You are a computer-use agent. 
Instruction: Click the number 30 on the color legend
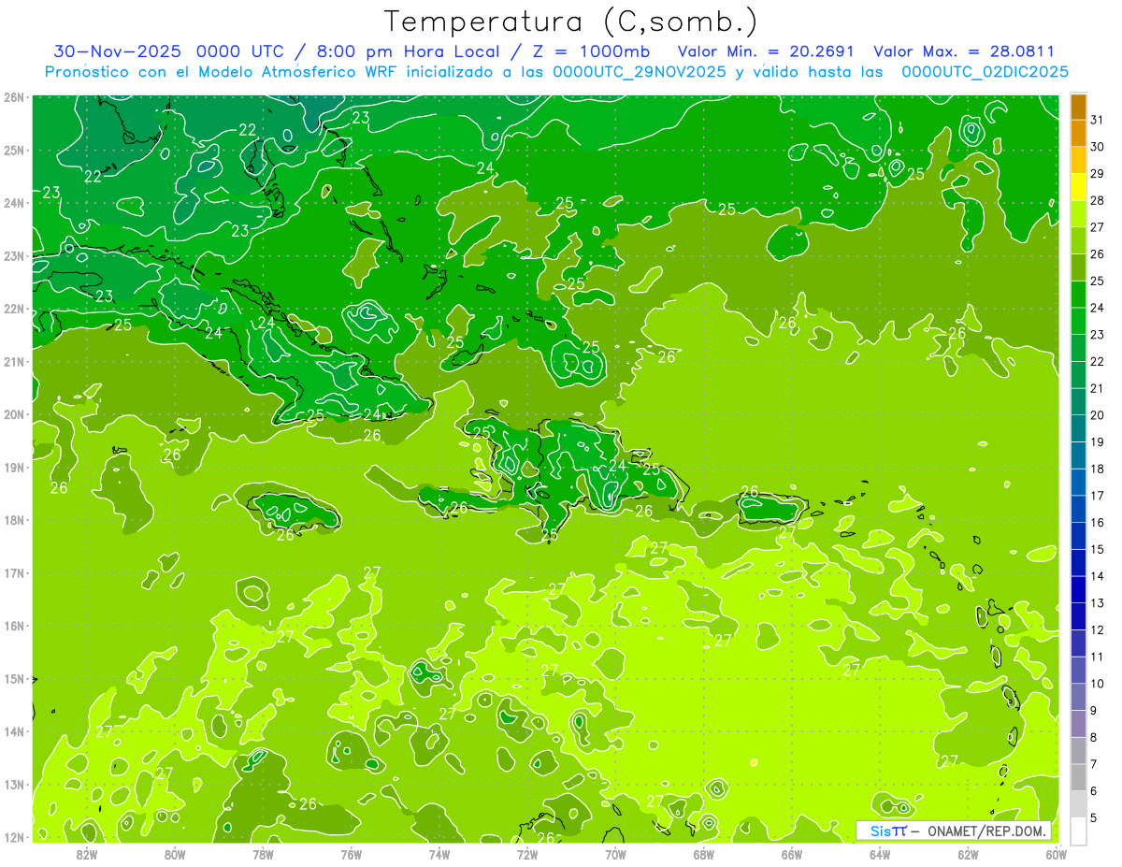point(1097,146)
